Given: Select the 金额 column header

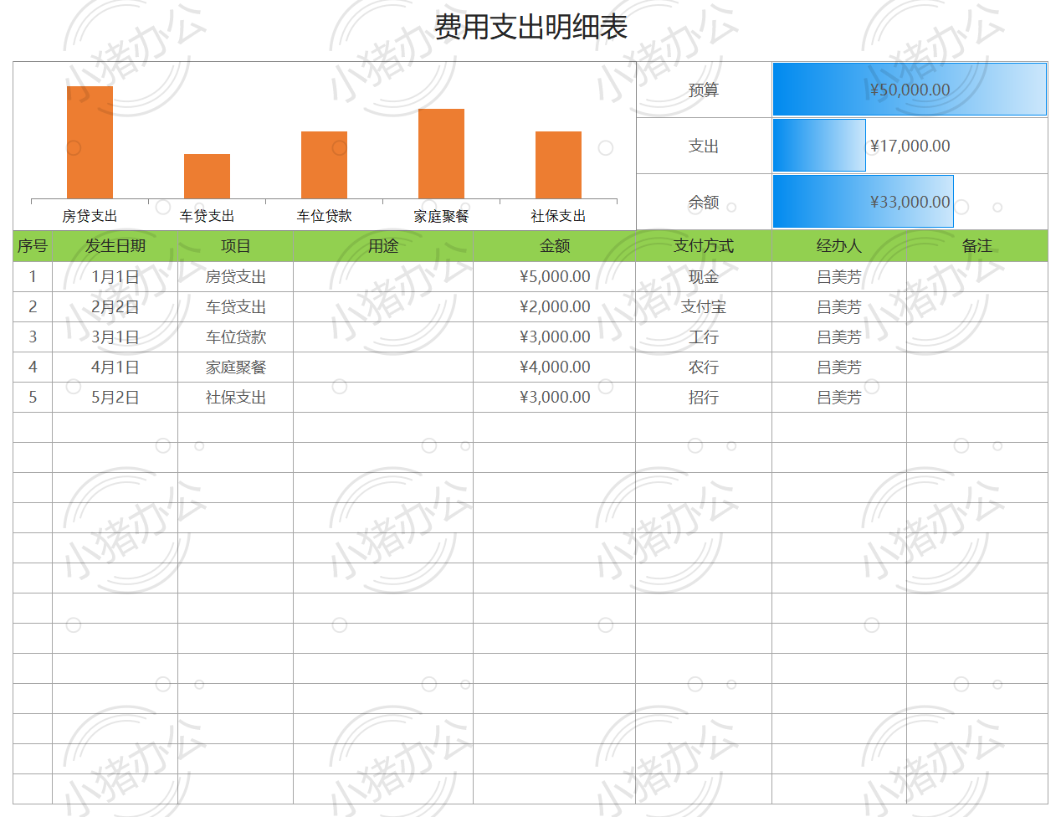Looking at the screenshot, I should (554, 246).
